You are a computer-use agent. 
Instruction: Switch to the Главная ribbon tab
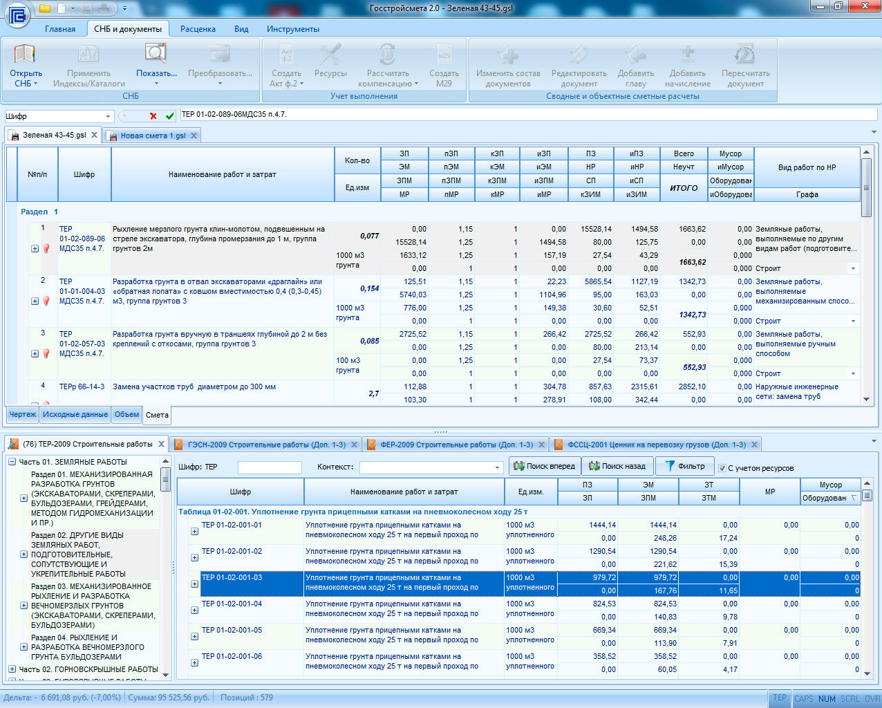coord(60,29)
